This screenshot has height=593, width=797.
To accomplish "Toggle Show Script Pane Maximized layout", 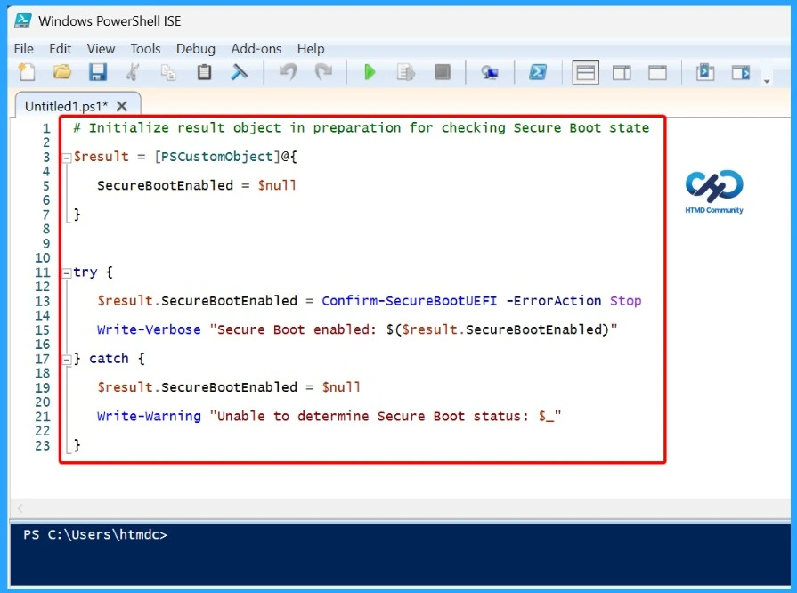I will (x=656, y=72).
